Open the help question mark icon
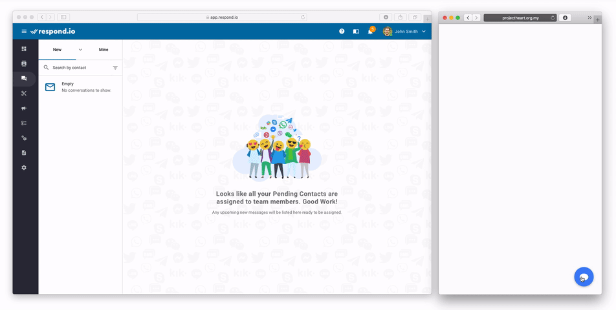The height and width of the screenshot is (310, 616). (342, 31)
